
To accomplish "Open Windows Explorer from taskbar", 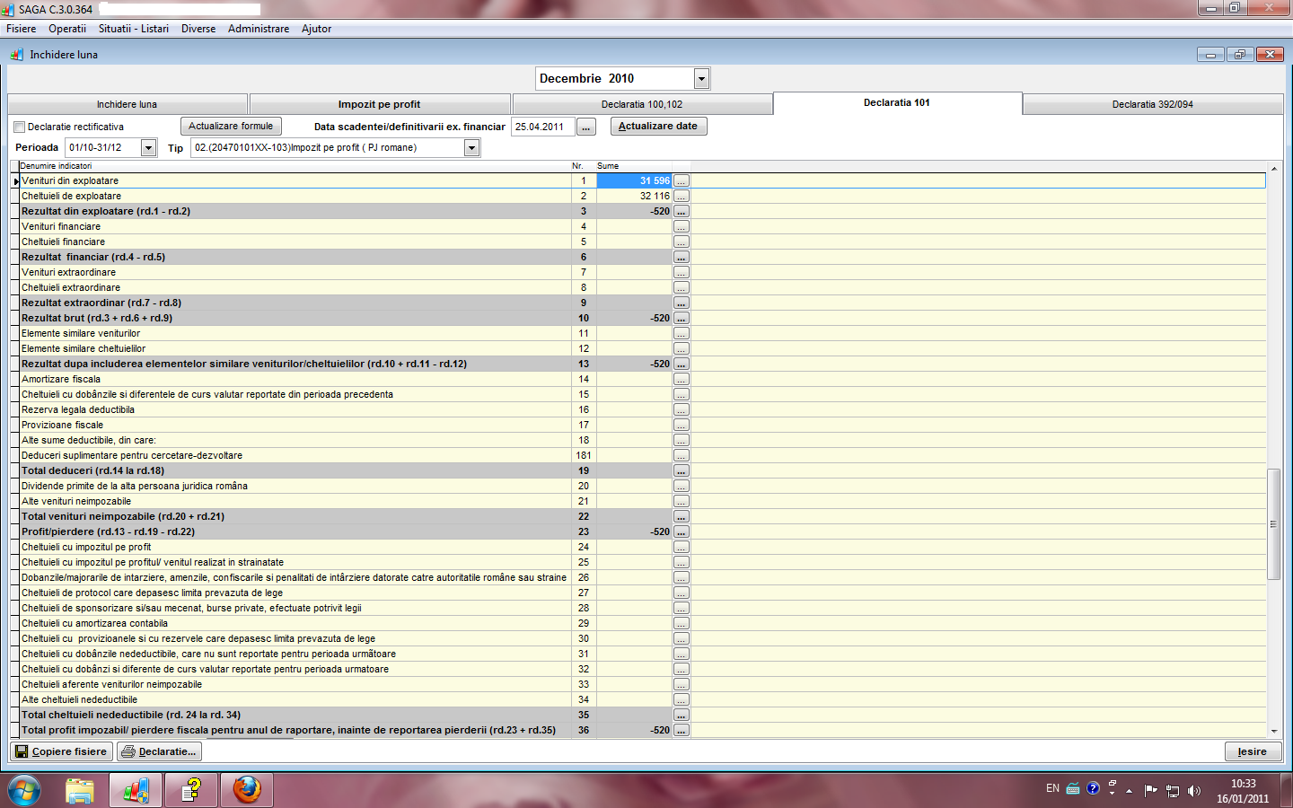I will (x=80, y=791).
